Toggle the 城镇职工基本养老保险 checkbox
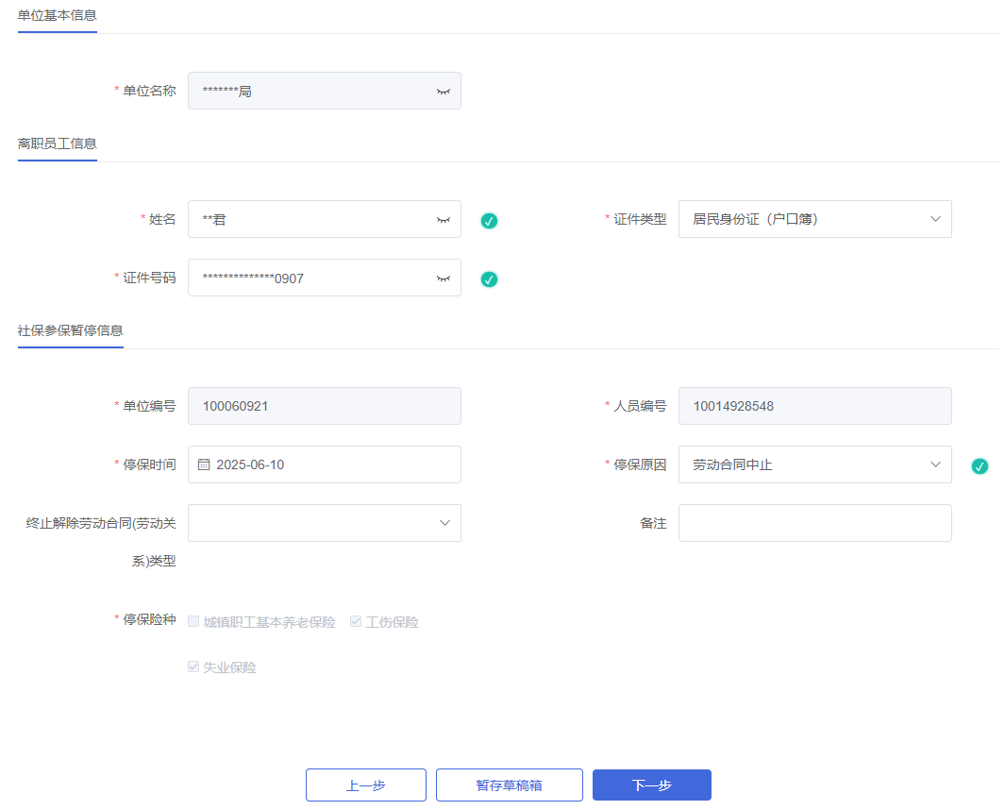Viewport: 1005px width, 810px height. [x=193, y=621]
